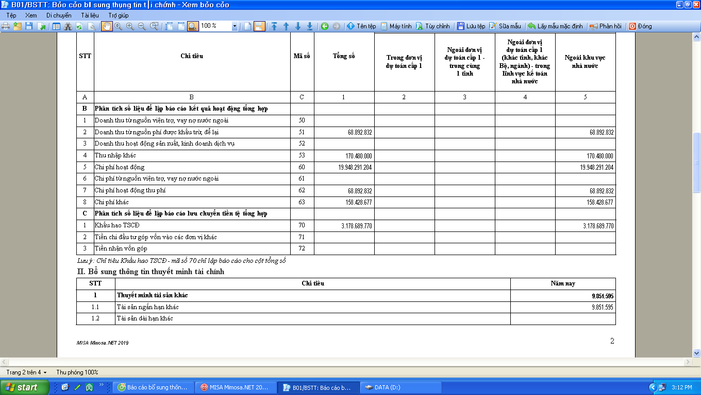Click the printer icon in the toolbar
This screenshot has width=701, height=395.
coord(6,26)
